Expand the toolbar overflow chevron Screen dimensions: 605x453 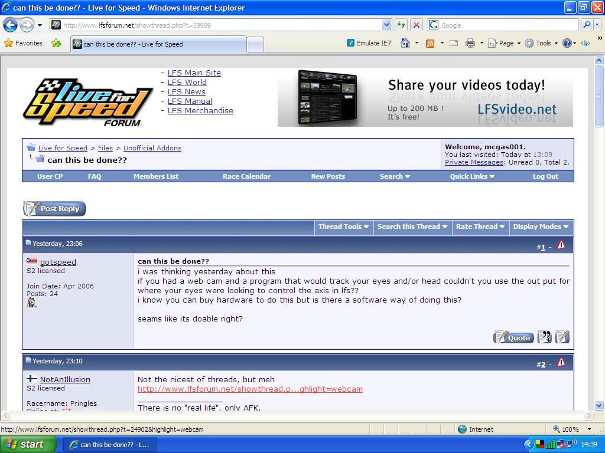point(600,38)
